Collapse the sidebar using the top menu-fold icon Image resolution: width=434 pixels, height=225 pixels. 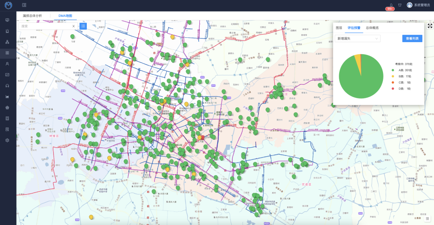click(x=25, y=5)
